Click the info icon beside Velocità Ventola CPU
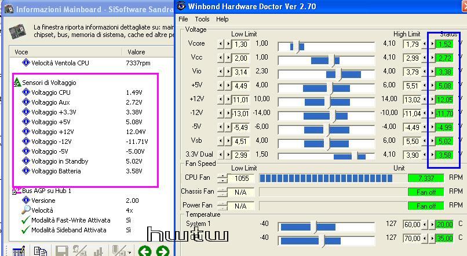Image resolution: width=467 pixels, height=256 pixels. [x=26, y=62]
